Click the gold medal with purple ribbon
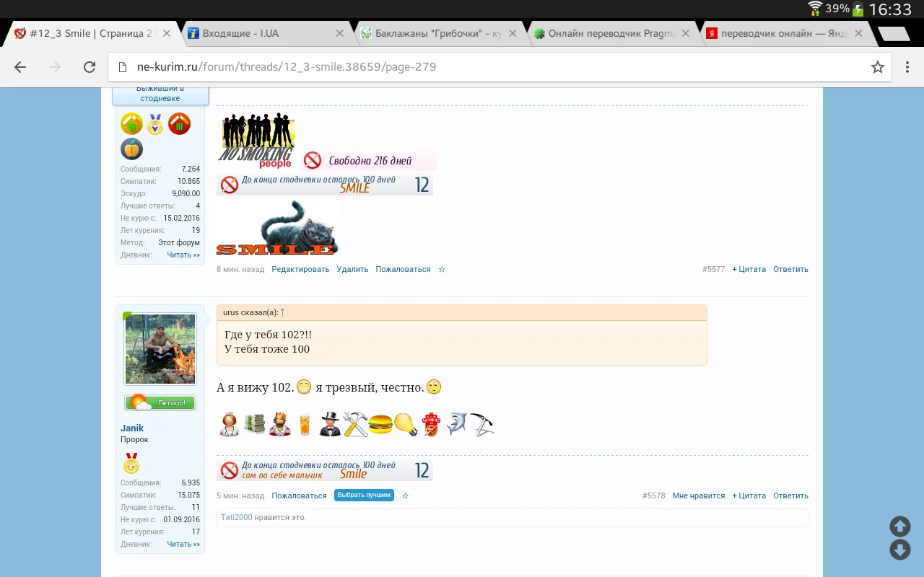This screenshot has width=924, height=577. pyautogui.click(x=155, y=124)
